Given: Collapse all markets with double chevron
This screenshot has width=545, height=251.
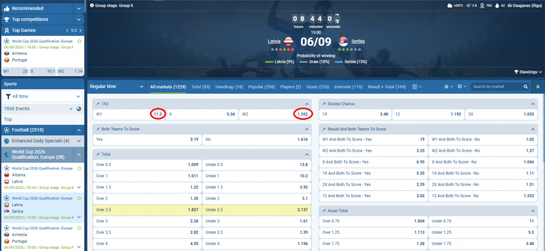Looking at the screenshot, I should [x=538, y=87].
